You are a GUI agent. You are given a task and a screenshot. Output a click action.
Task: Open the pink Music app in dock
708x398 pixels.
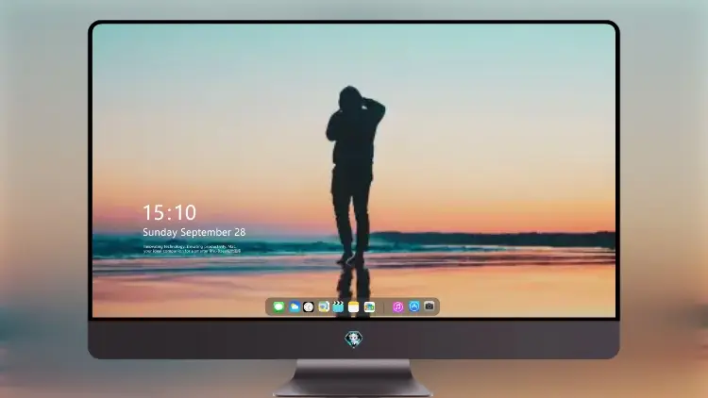pos(397,307)
